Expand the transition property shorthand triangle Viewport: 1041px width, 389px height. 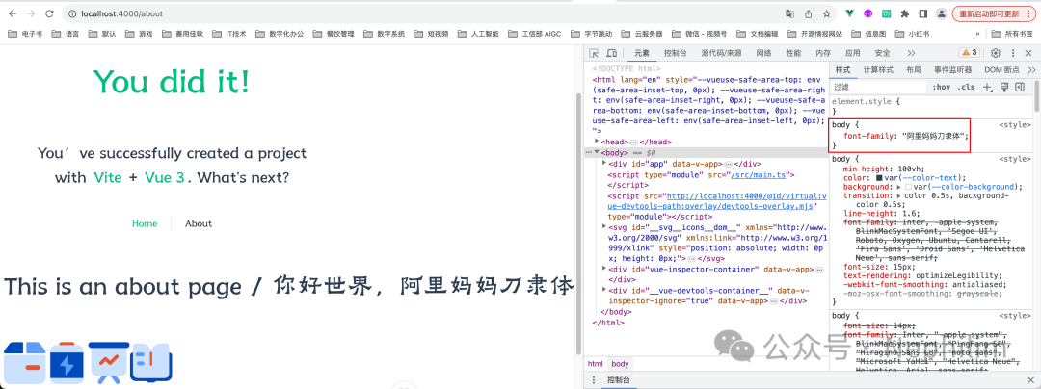point(899,196)
